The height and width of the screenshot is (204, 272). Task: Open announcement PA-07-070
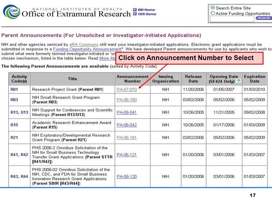[x=127, y=89]
